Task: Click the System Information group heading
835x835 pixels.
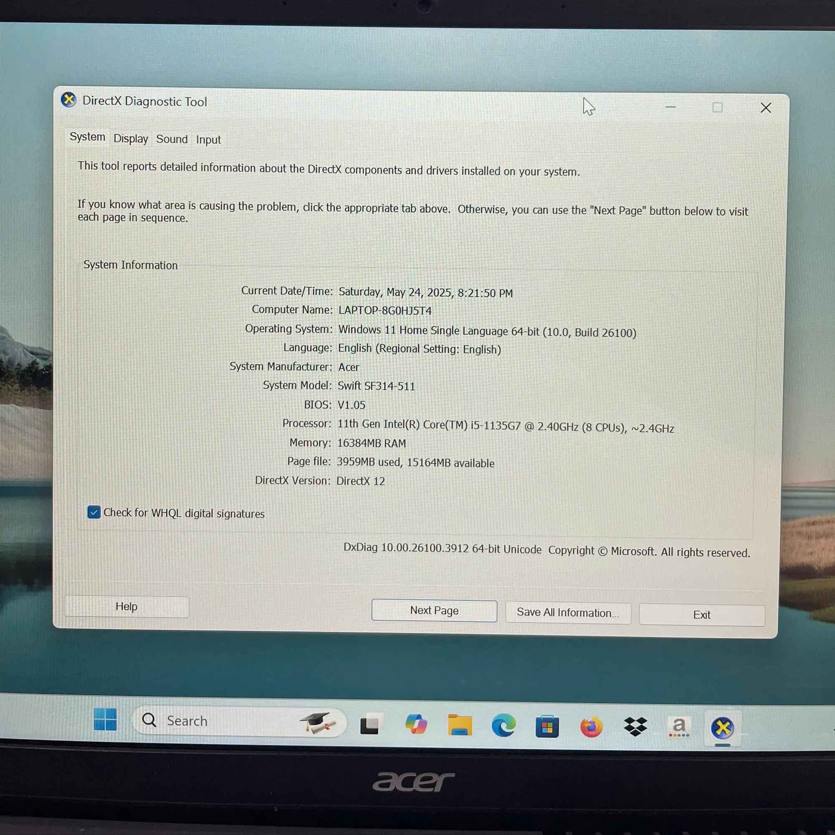Action: pos(131,265)
